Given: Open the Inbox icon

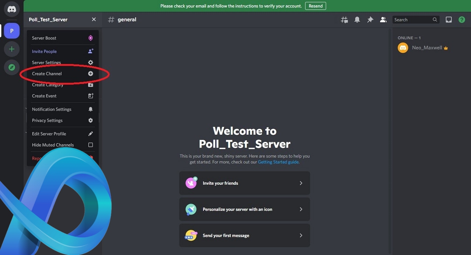Looking at the screenshot, I should point(449,20).
